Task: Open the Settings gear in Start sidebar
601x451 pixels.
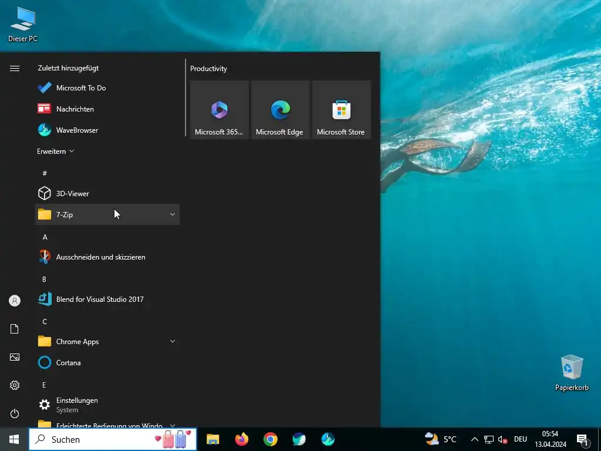Action: click(x=15, y=385)
